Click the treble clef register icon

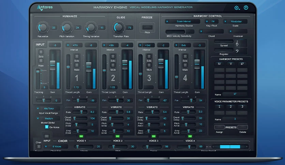pos(237,43)
